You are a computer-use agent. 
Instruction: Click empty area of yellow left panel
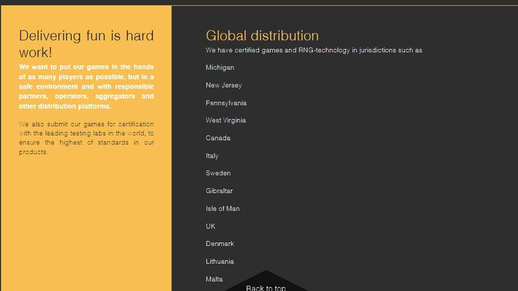tap(86, 226)
